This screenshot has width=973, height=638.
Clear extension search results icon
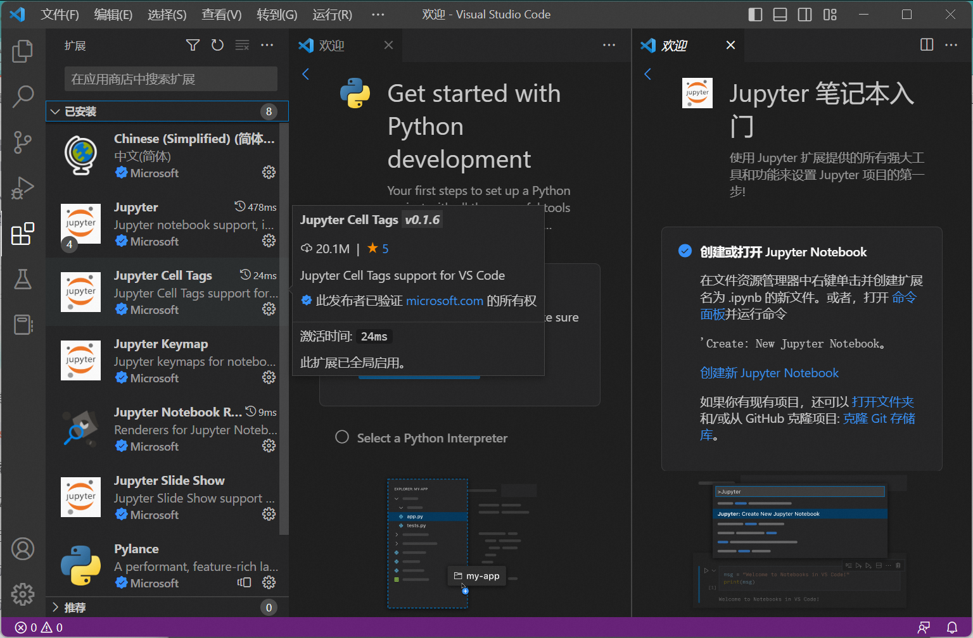click(242, 45)
